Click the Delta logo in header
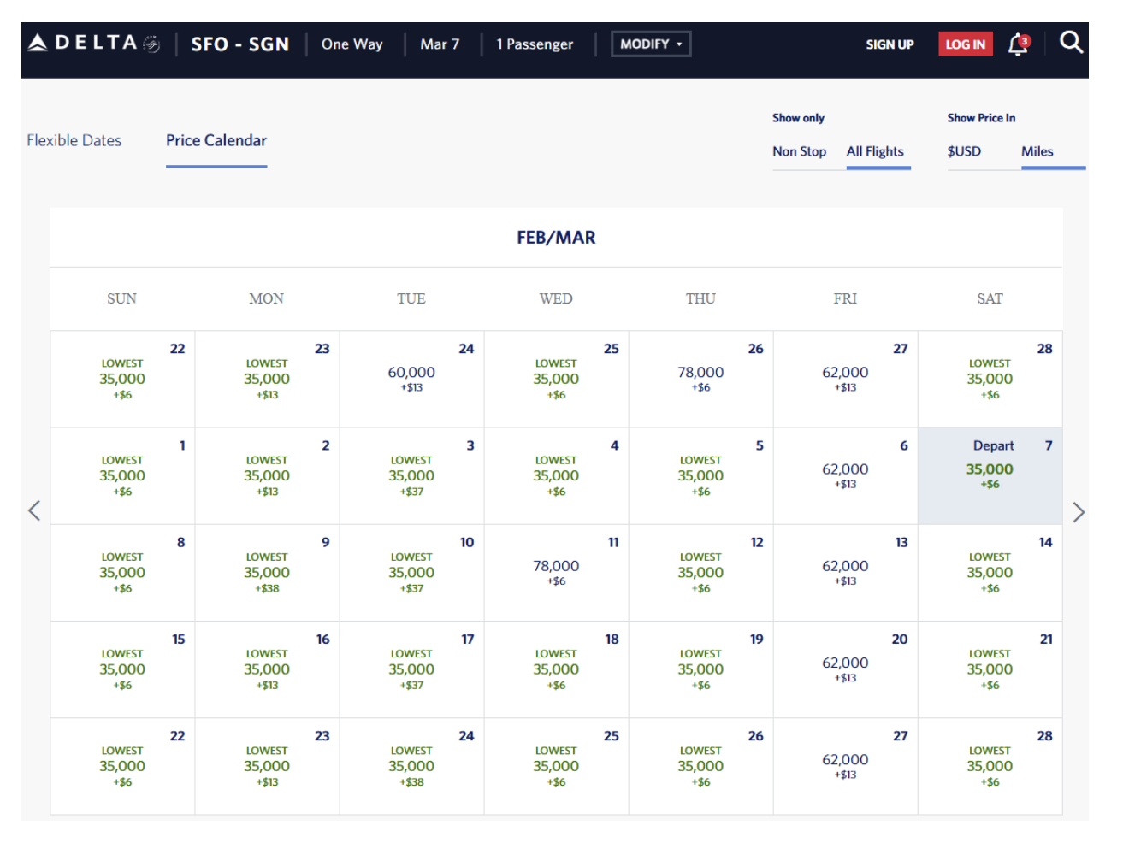This screenshot has width=1129, height=843. coord(93,44)
